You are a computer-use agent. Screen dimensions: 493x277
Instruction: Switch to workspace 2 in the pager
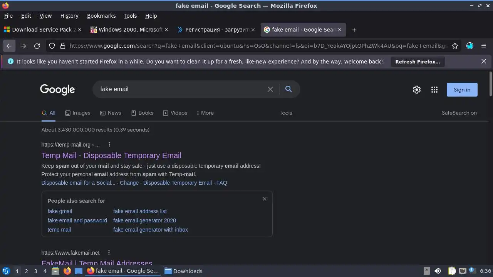[26, 271]
